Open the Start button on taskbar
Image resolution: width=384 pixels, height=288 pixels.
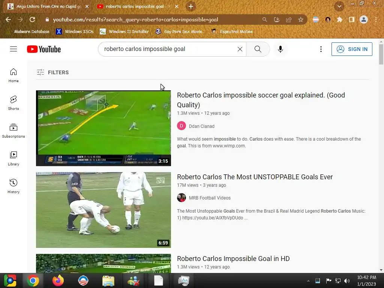pyautogui.click(x=10, y=280)
